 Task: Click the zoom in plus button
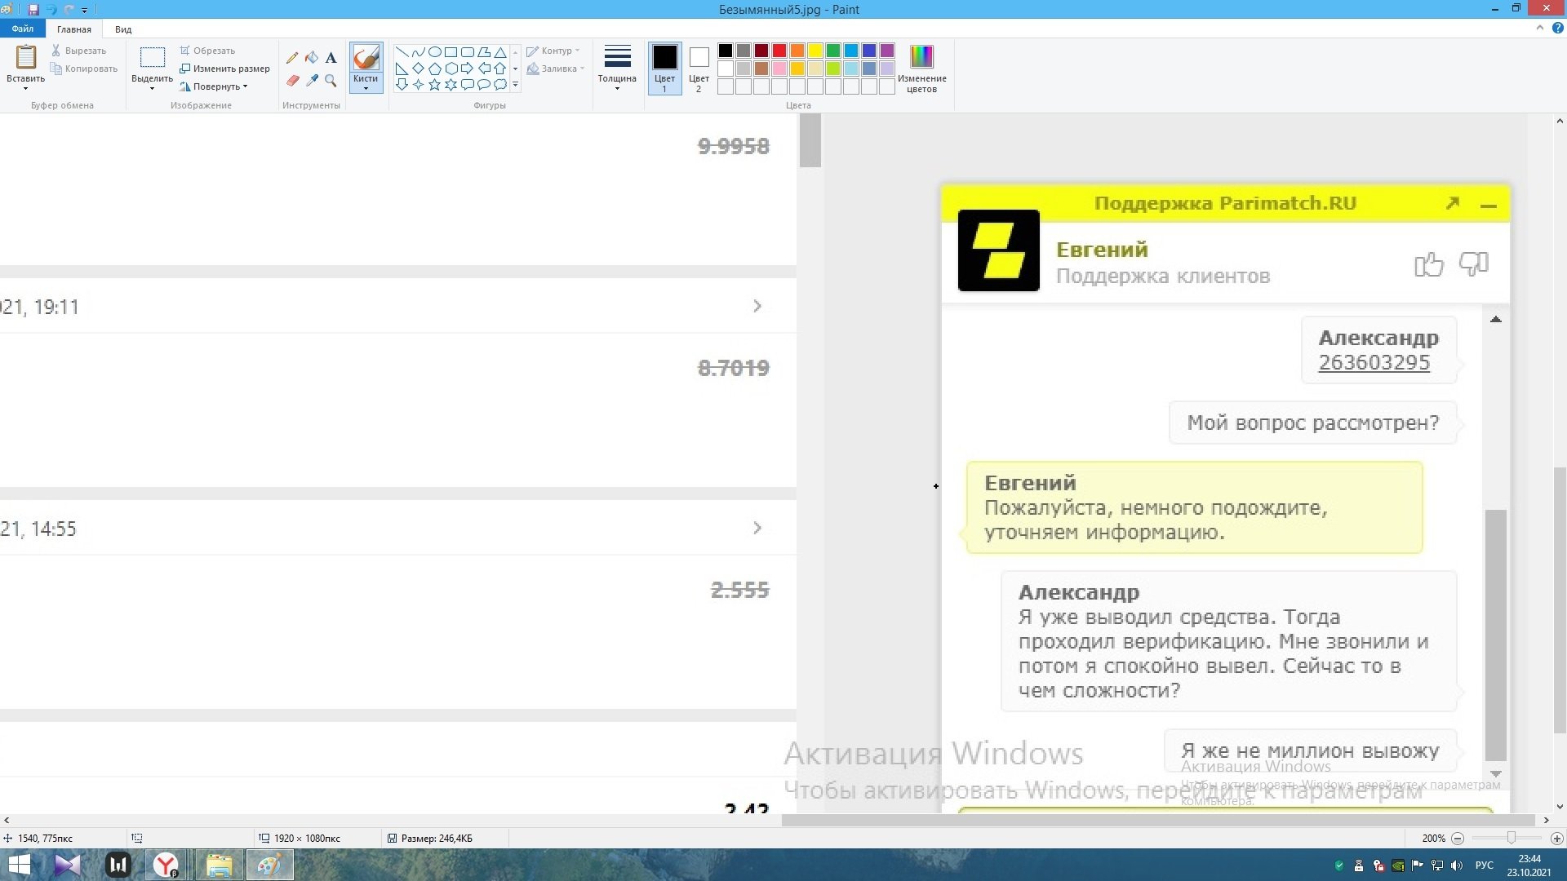coord(1556,839)
